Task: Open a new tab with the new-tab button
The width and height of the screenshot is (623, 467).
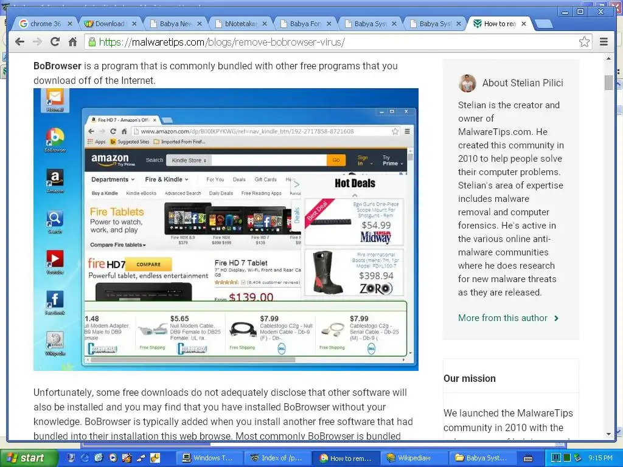Action: click(543, 24)
